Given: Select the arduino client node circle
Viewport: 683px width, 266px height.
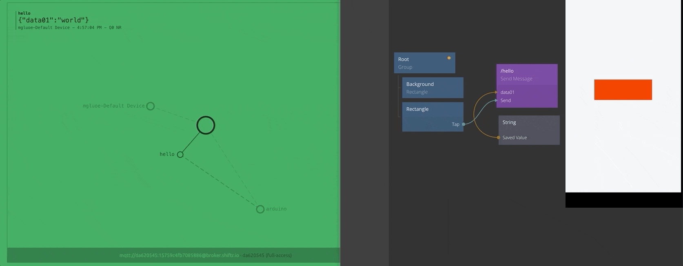Looking at the screenshot, I should point(260,209).
